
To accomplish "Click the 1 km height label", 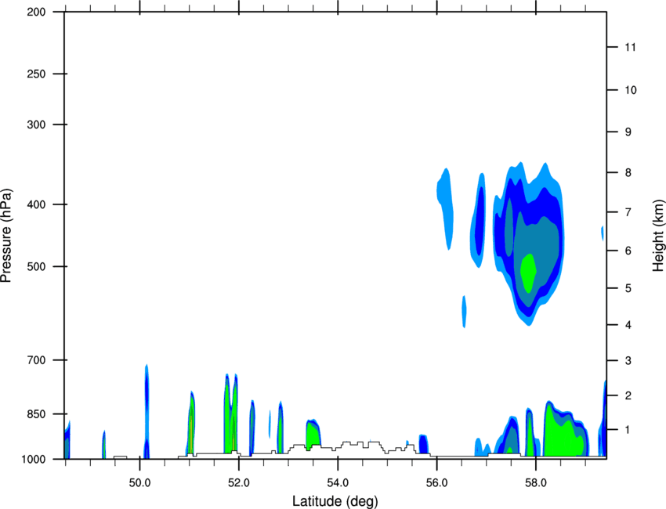I will point(628,430).
